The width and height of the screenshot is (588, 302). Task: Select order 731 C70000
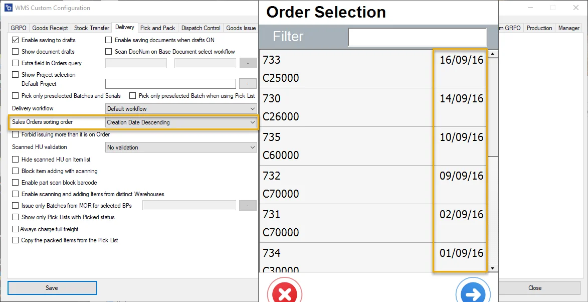(x=373, y=224)
